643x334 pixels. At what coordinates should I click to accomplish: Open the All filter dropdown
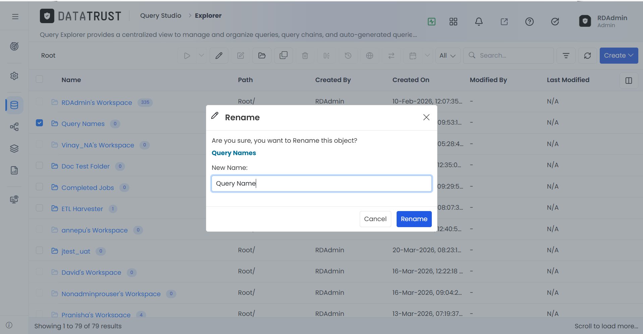point(448,56)
